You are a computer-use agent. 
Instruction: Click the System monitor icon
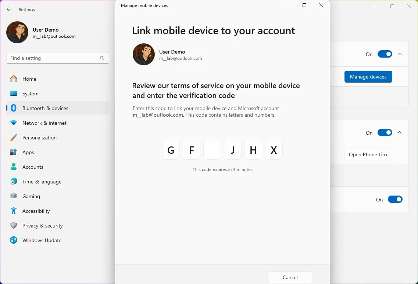14,94
